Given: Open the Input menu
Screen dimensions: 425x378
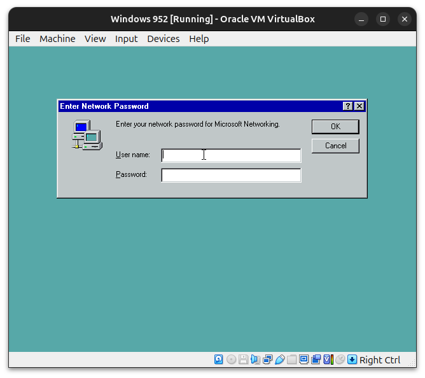Looking at the screenshot, I should [127, 39].
